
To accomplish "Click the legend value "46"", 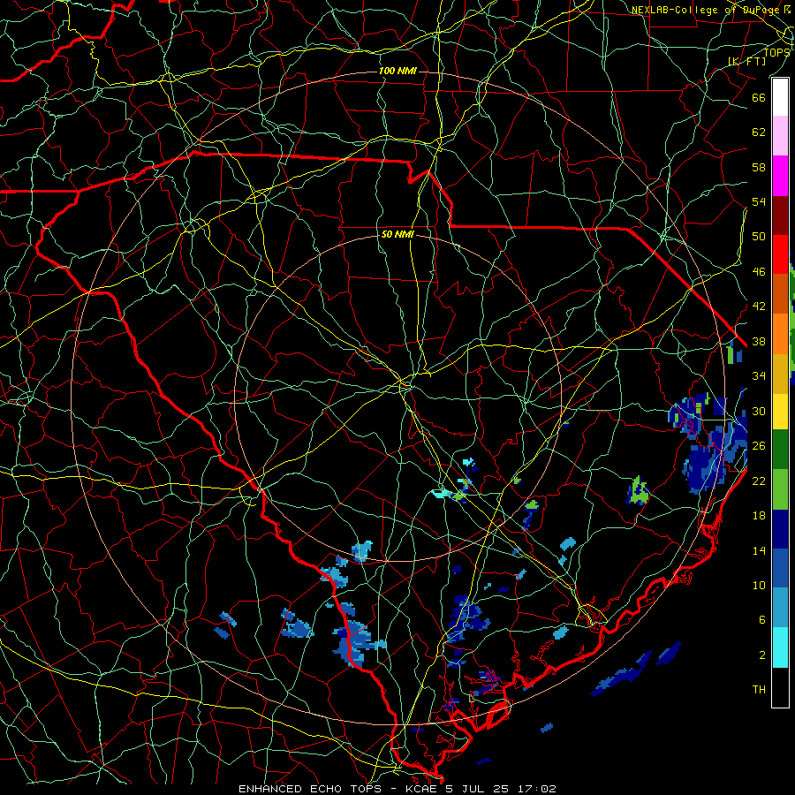I will [x=759, y=272].
